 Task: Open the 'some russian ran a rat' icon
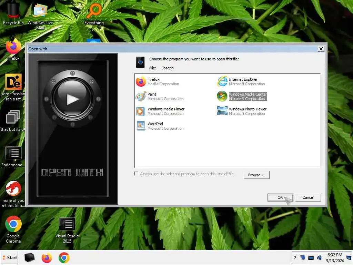click(13, 87)
